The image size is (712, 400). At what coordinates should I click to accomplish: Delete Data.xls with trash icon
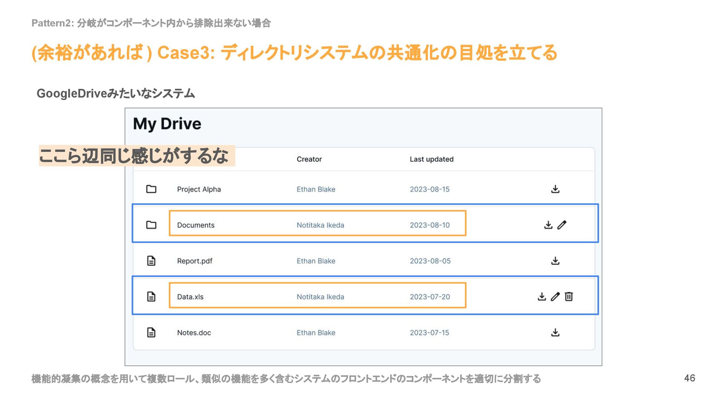569,297
